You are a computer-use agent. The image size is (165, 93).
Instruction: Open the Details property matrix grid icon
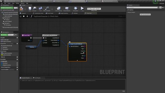[160, 7]
